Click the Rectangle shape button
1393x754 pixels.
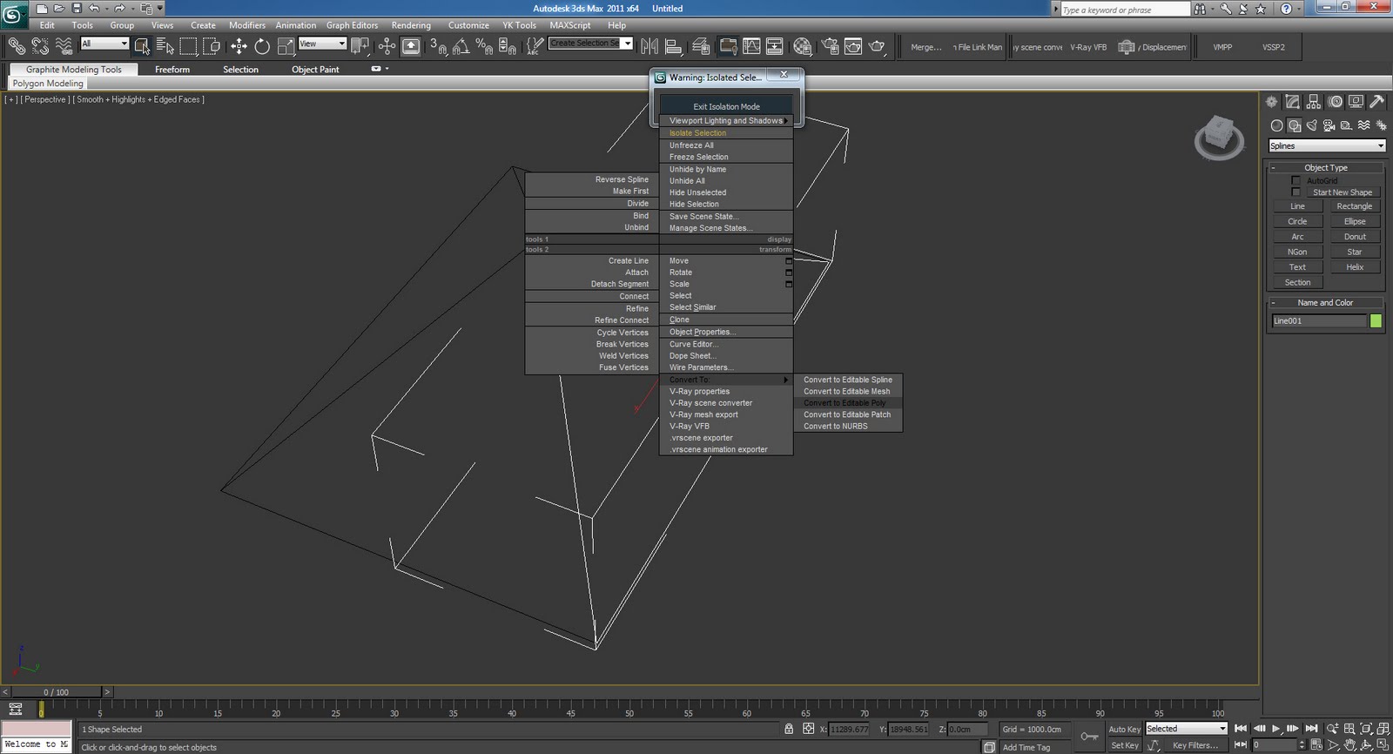point(1354,206)
